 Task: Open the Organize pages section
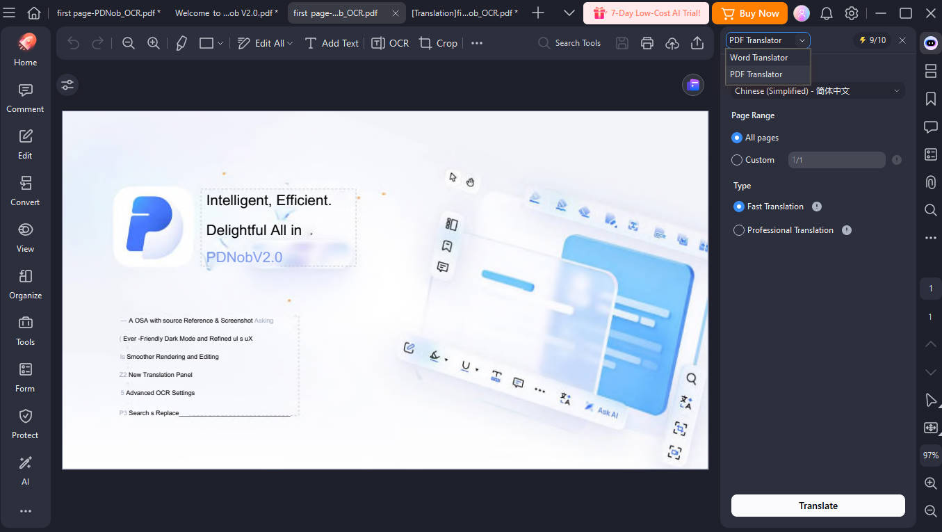pyautogui.click(x=25, y=284)
